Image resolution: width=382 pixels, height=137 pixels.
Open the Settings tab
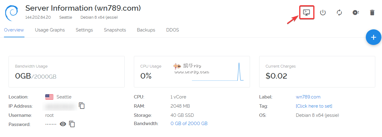point(84,30)
